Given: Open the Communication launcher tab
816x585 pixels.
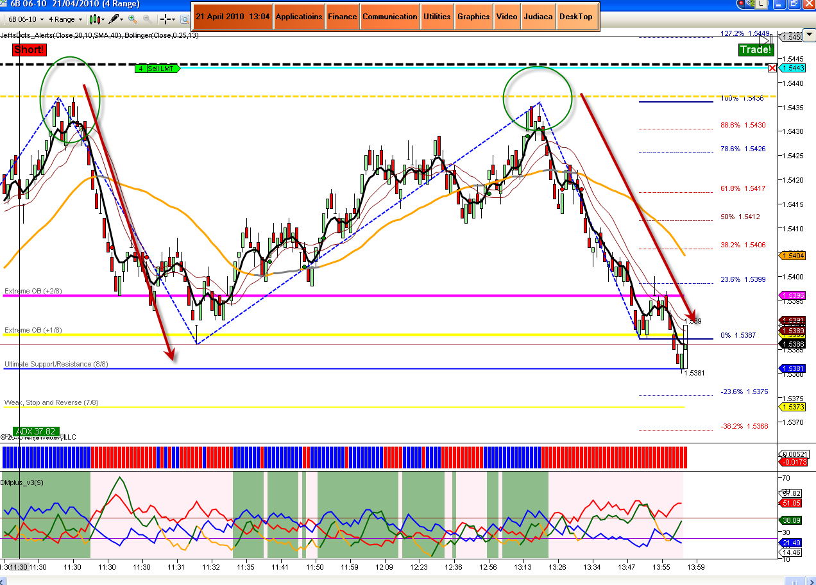Looking at the screenshot, I should click(x=390, y=17).
